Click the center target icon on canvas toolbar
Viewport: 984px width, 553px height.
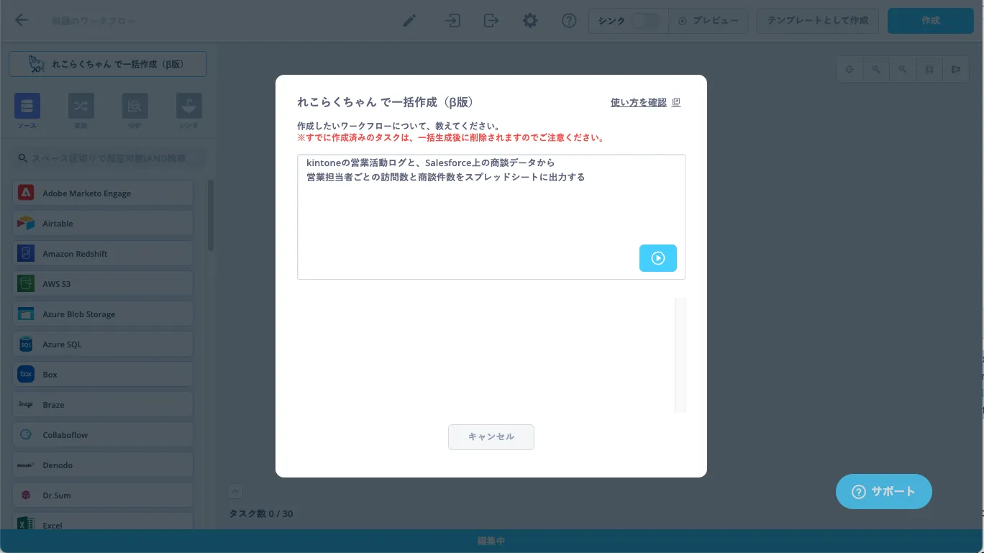click(849, 70)
